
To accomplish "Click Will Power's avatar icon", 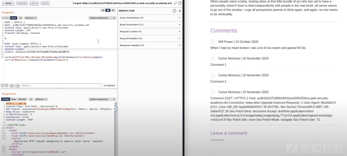I will click(x=213, y=42).
